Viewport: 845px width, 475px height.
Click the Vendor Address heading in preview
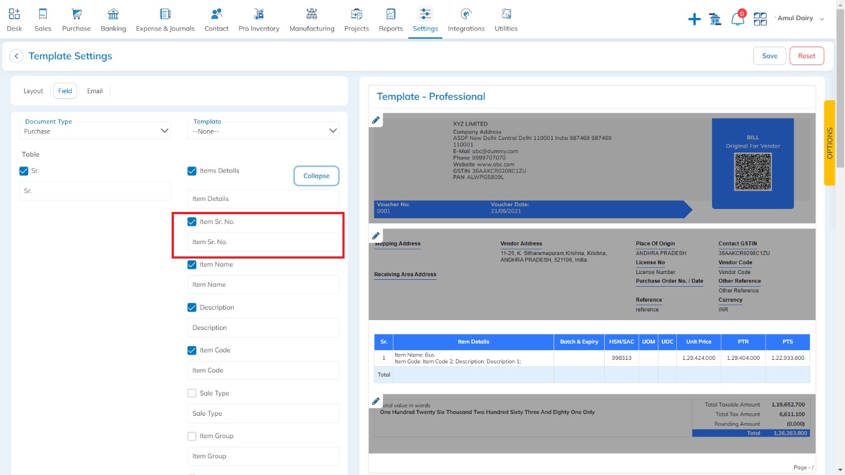click(521, 244)
